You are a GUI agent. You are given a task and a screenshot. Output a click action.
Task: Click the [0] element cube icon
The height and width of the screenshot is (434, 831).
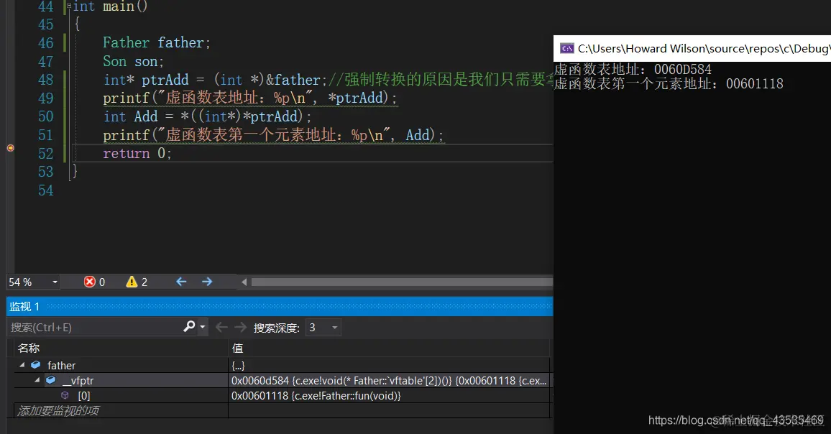[x=65, y=395]
